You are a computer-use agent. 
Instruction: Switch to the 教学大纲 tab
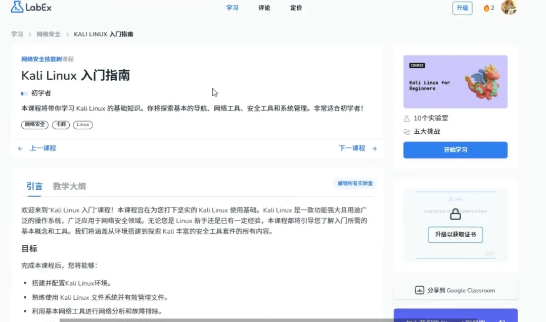69,186
